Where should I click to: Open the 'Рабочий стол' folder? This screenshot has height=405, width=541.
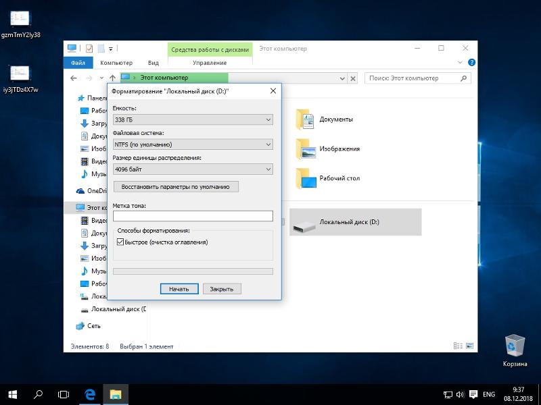click(x=328, y=178)
